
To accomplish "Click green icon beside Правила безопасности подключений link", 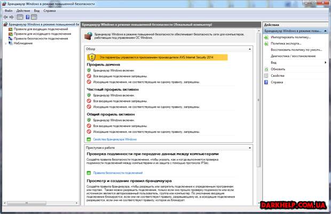I will click(x=89, y=173).
